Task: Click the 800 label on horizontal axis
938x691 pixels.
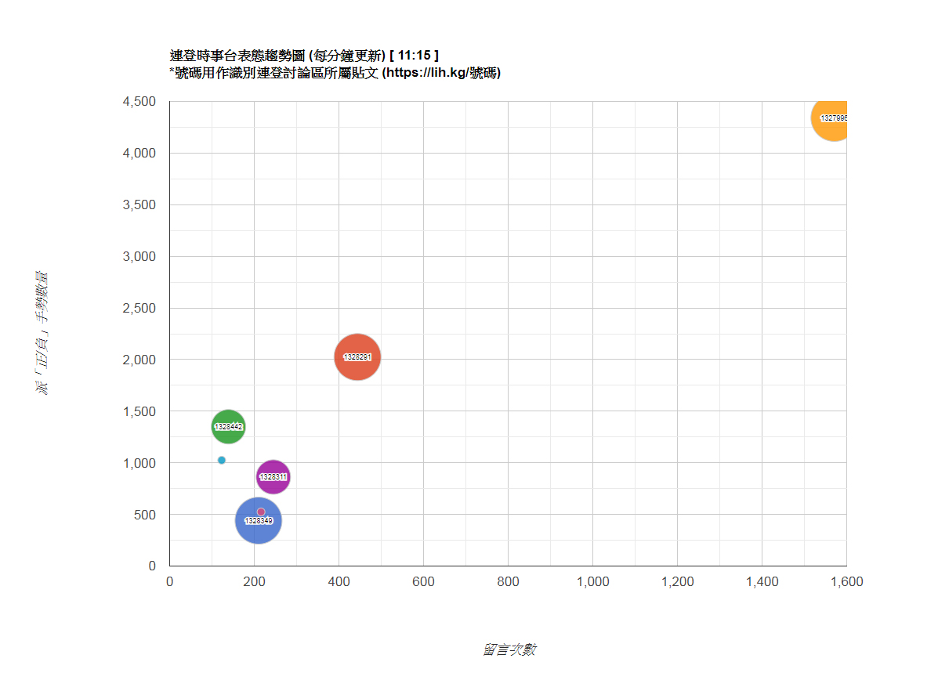Action: 508,582
